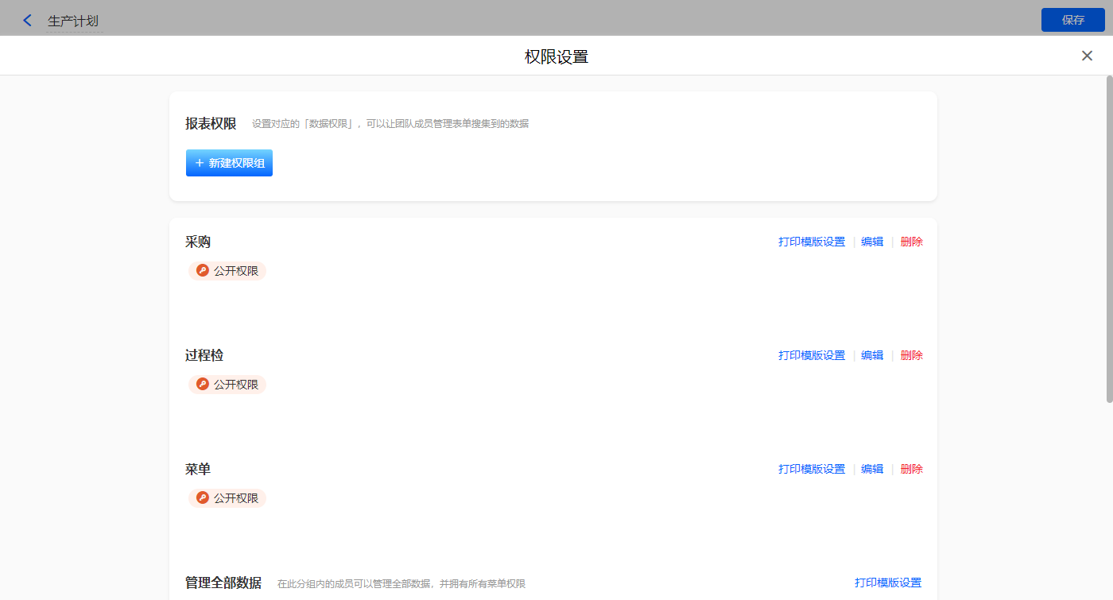
Task: Open 打印模版设置 for 过程检 group
Action: click(811, 355)
